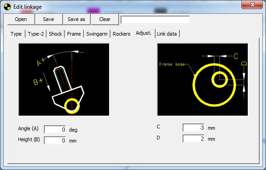Go to the Frame tab
The image size is (266, 170).
pyautogui.click(x=74, y=34)
